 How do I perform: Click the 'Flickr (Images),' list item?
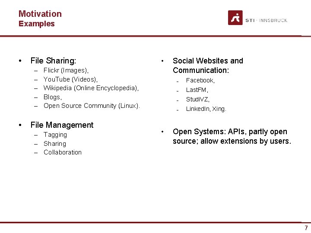(x=66, y=70)
